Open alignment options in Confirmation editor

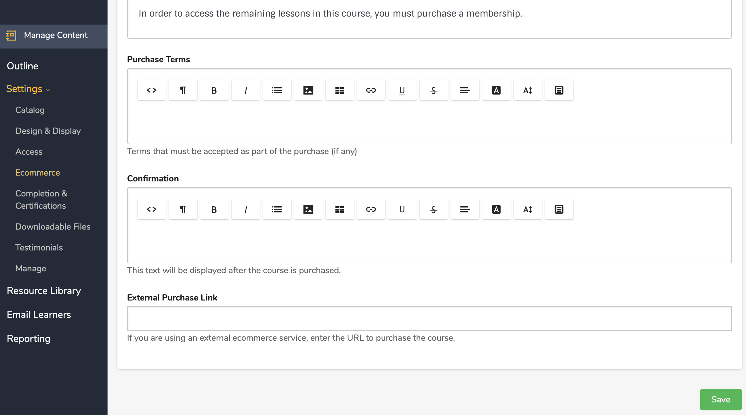click(465, 209)
